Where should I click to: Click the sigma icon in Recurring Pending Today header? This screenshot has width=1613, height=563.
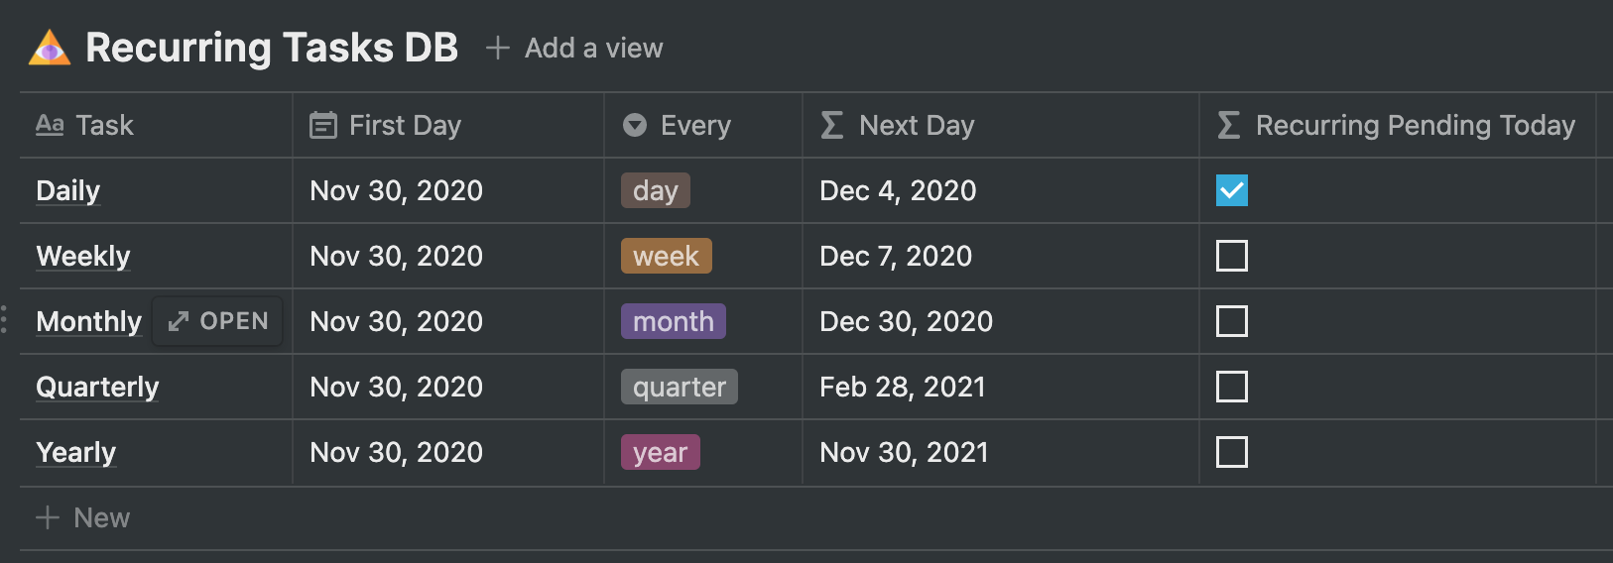pos(1229,125)
